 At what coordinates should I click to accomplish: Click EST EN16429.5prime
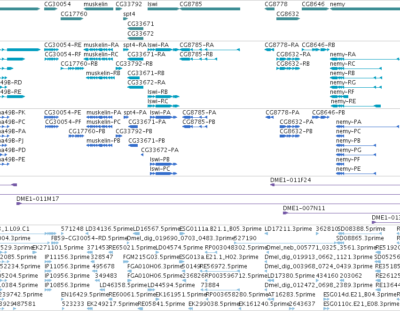point(85,295)
